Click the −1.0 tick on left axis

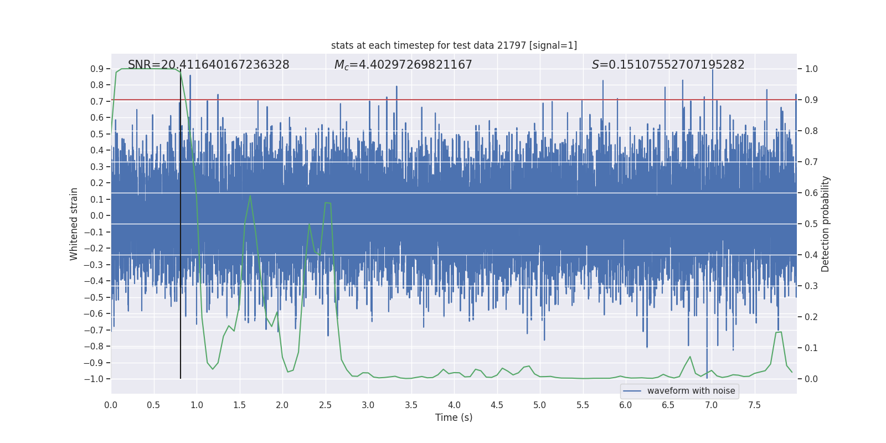[x=94, y=379]
